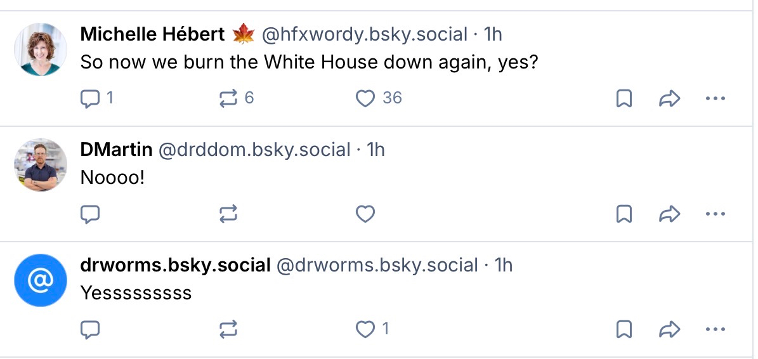Reply to drworms.bsky.social's post
Image resolution: width=758 pixels, height=359 pixels.
[91, 329]
